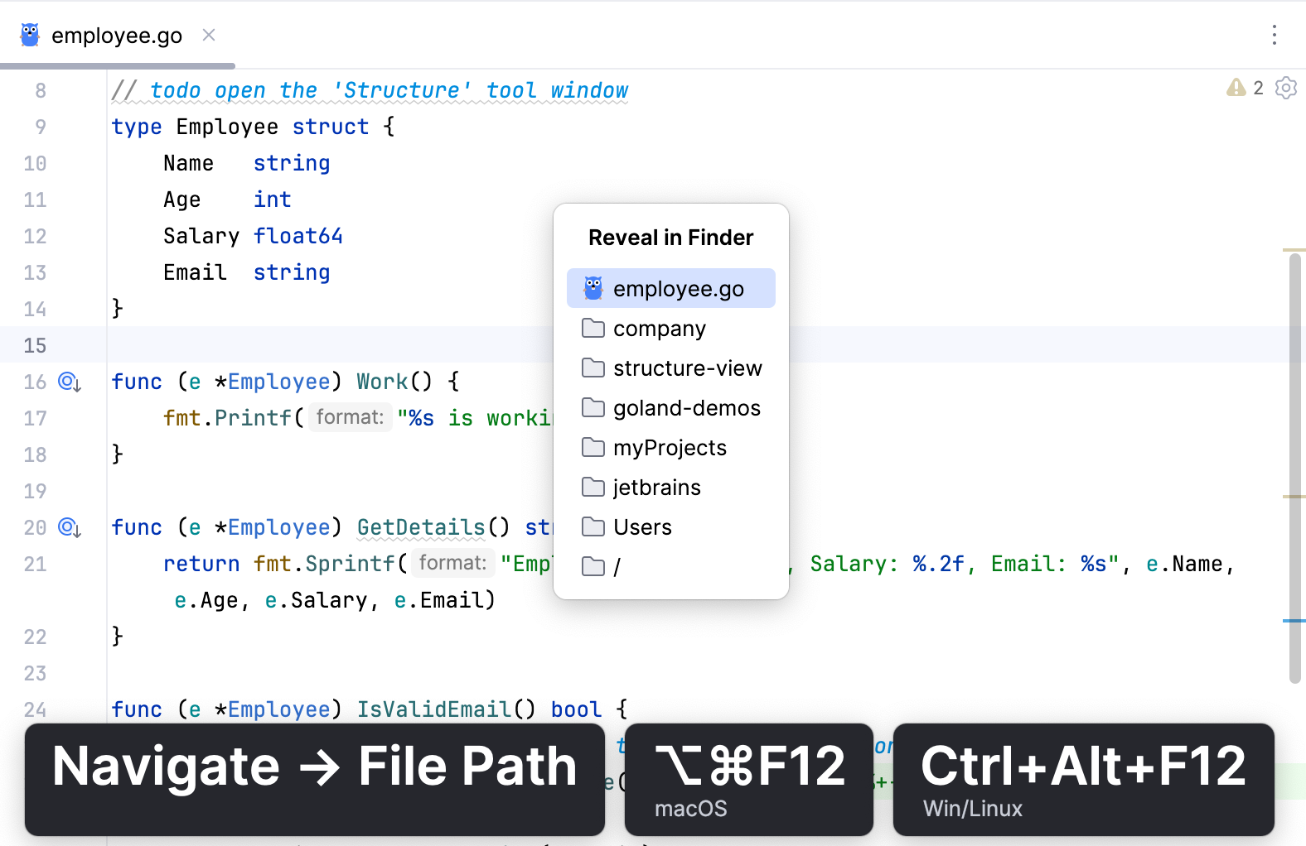Screen dimensions: 1306x846
Task: Click the format: inlay hint on line 17
Action: pos(350,417)
